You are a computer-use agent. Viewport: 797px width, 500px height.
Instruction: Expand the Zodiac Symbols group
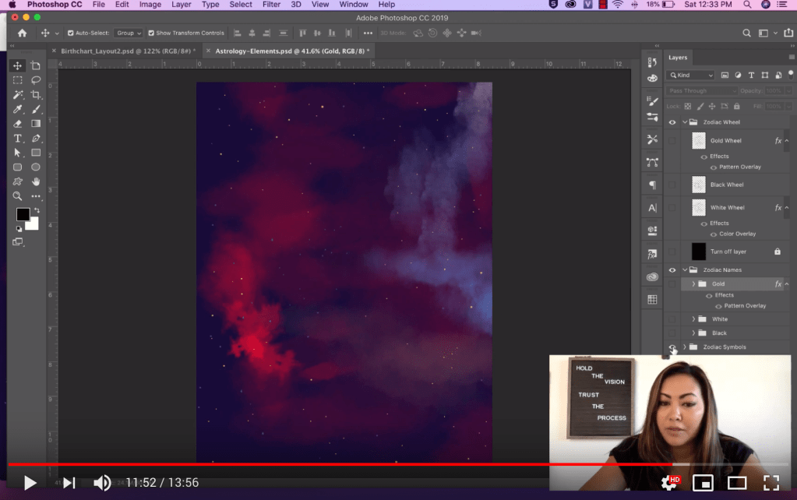pos(685,347)
